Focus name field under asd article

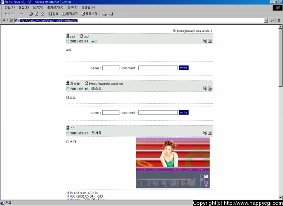(x=111, y=68)
